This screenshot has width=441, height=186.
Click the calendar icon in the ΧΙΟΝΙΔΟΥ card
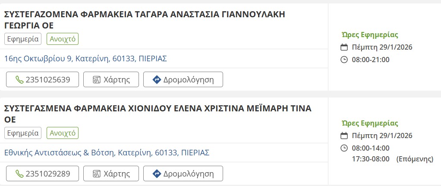pyautogui.click(x=344, y=136)
